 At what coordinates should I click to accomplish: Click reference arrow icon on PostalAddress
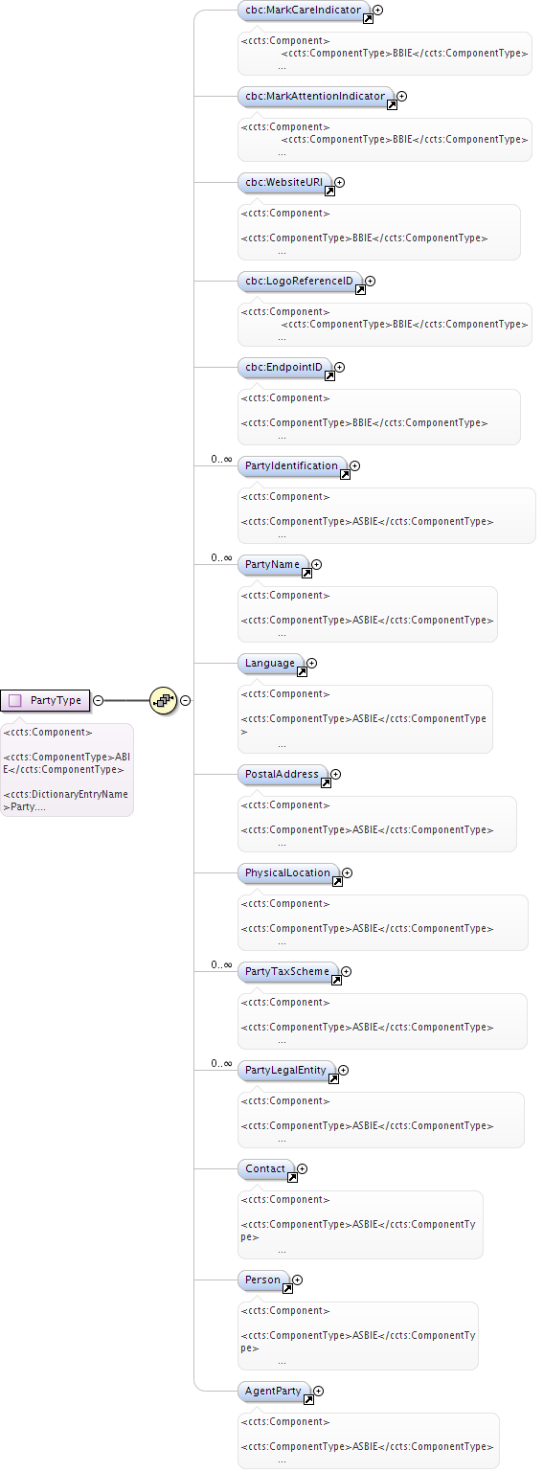point(326,782)
